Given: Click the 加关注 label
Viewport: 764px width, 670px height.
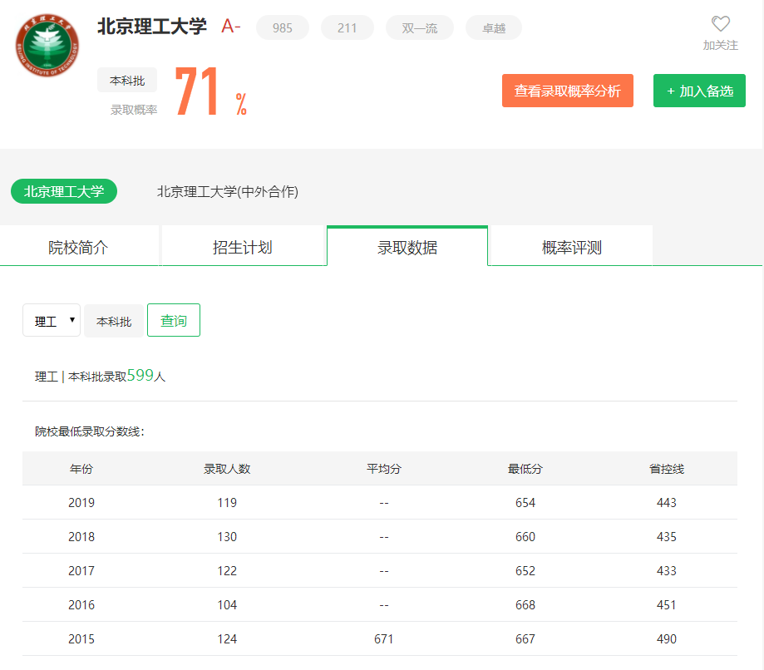Looking at the screenshot, I should (720, 46).
